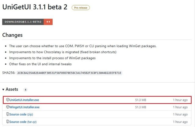Click the package icon beside UniGetUI.Installer.exe
Image resolution: width=195 pixels, height=127 pixels.
(8, 100)
